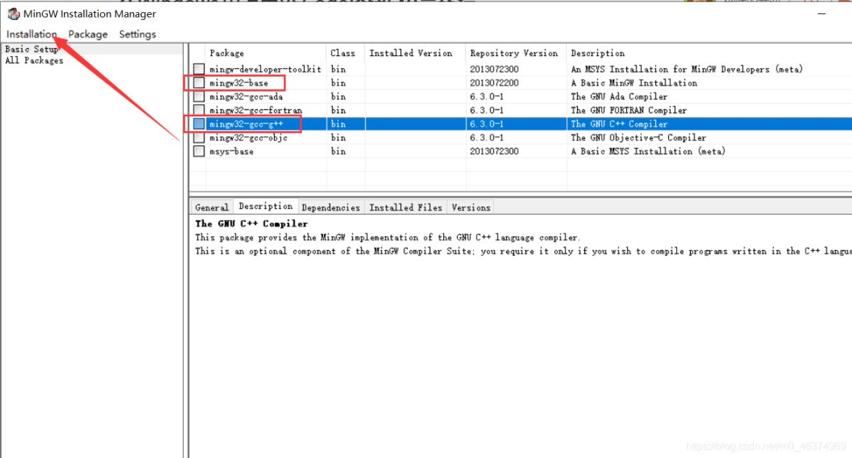Viewport: 852px width, 458px height.
Task: Click bin class cell of mingw32-gcc-fortran
Action: point(339,111)
